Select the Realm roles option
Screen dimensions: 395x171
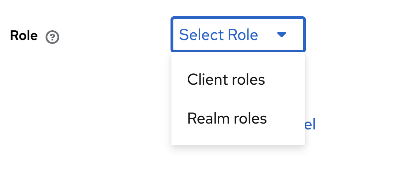coord(227,118)
